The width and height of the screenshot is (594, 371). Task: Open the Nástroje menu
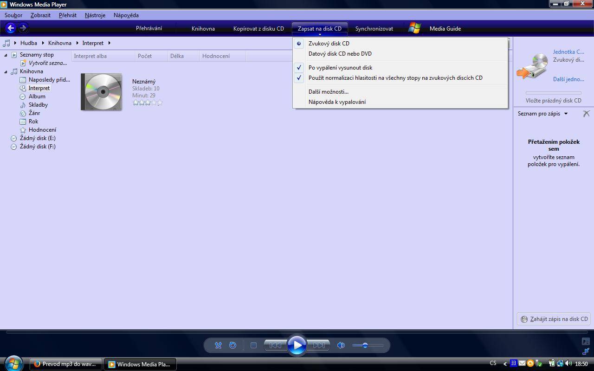(95, 15)
